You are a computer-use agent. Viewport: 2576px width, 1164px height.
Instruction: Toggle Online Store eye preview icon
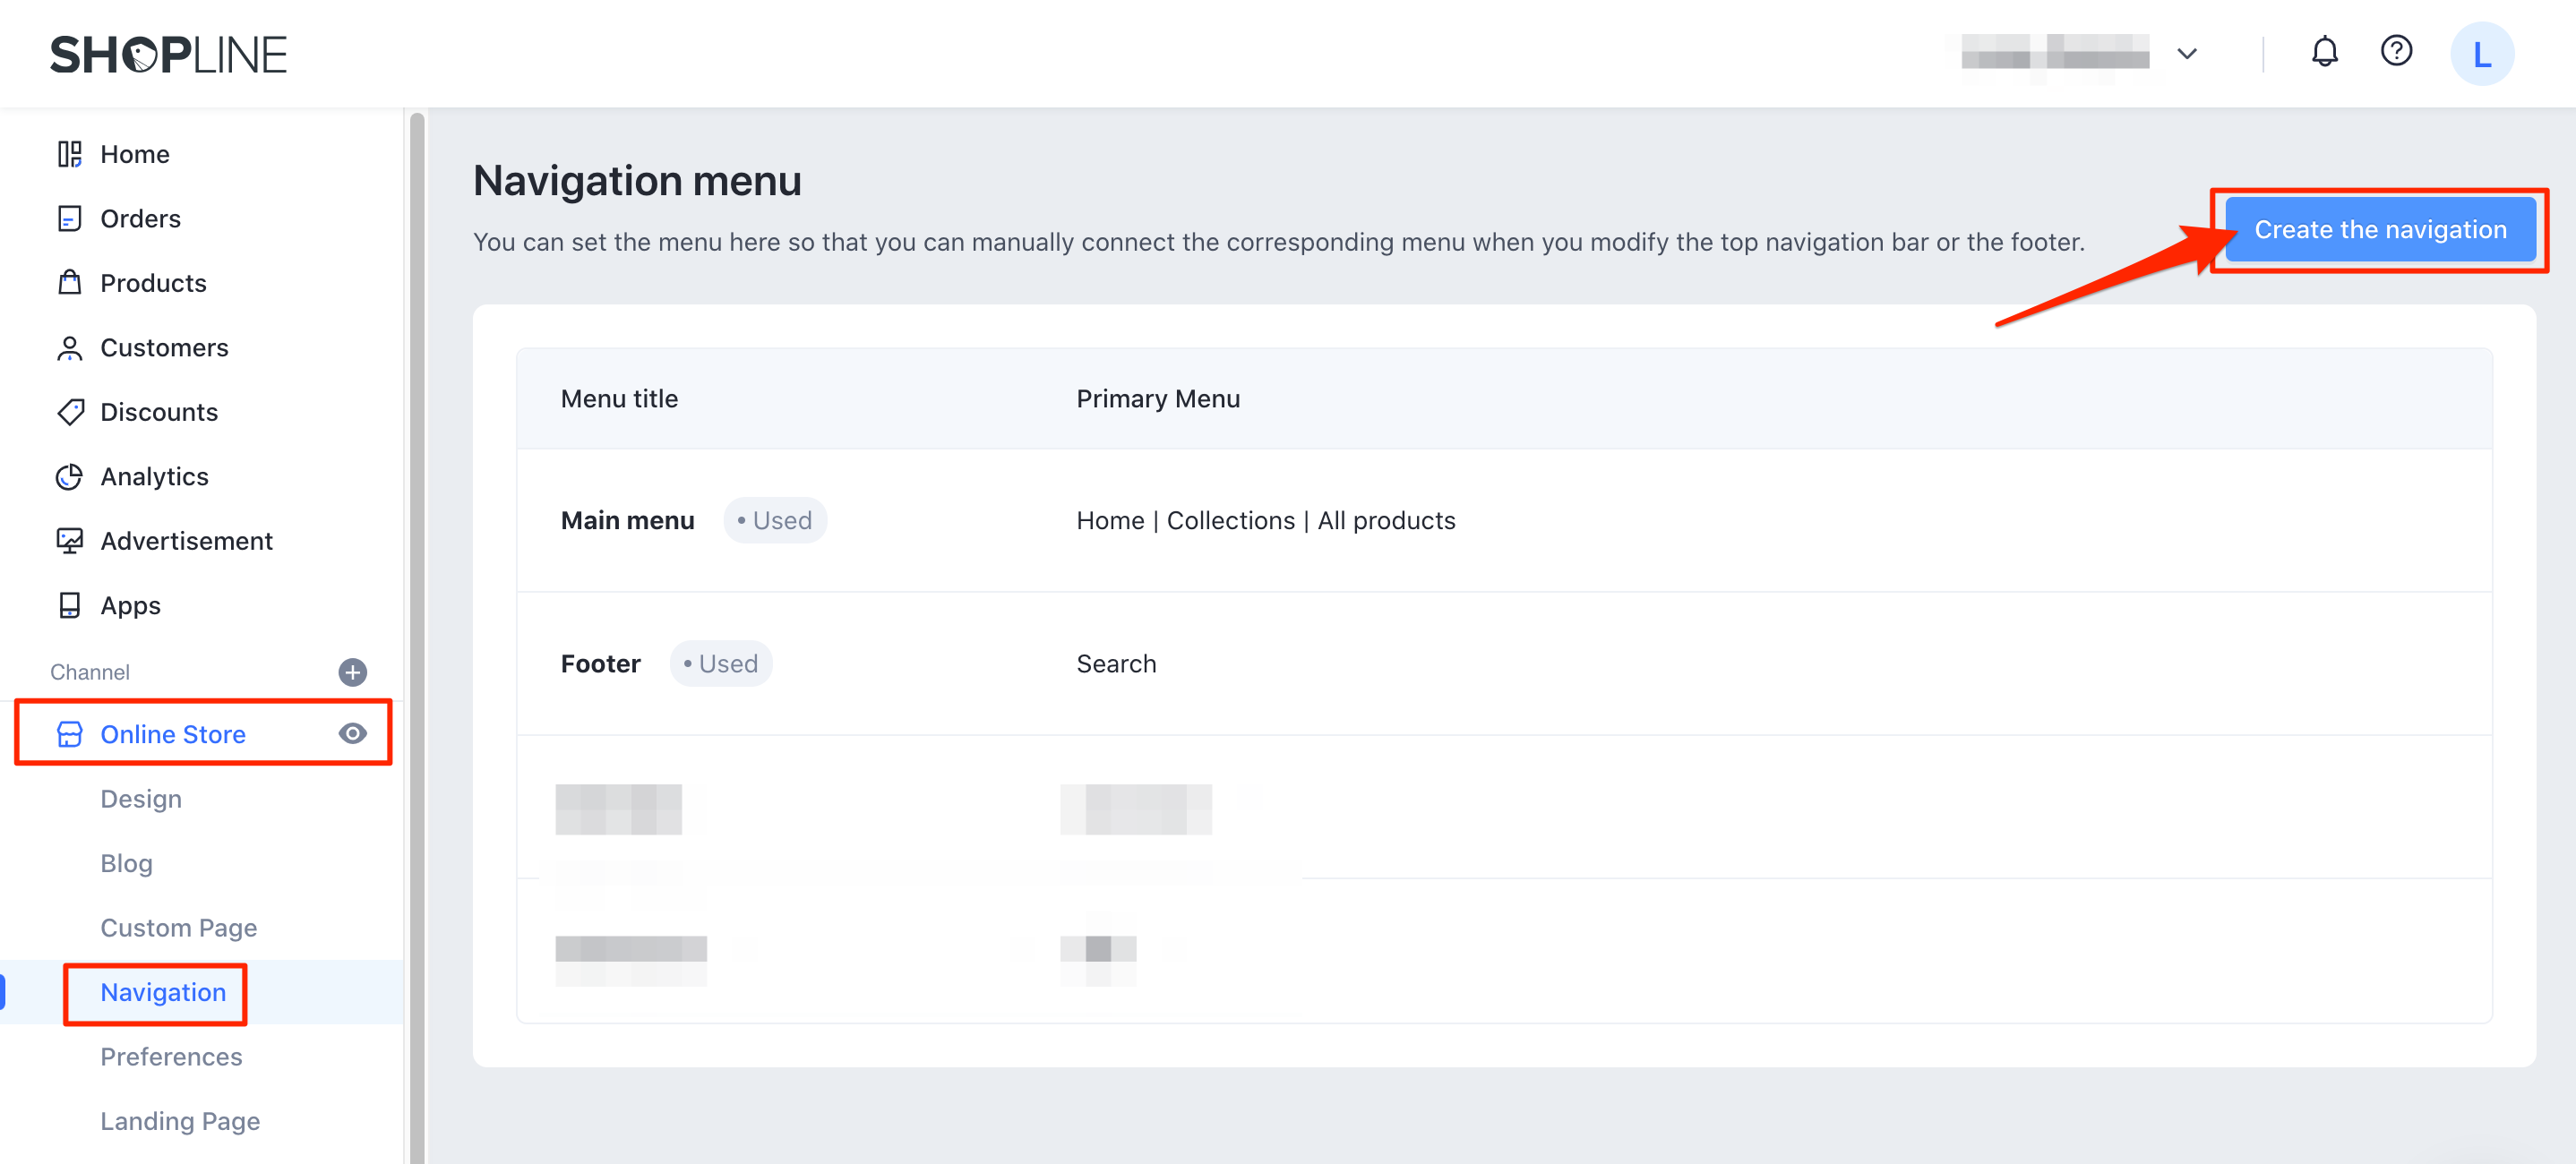pyautogui.click(x=352, y=734)
